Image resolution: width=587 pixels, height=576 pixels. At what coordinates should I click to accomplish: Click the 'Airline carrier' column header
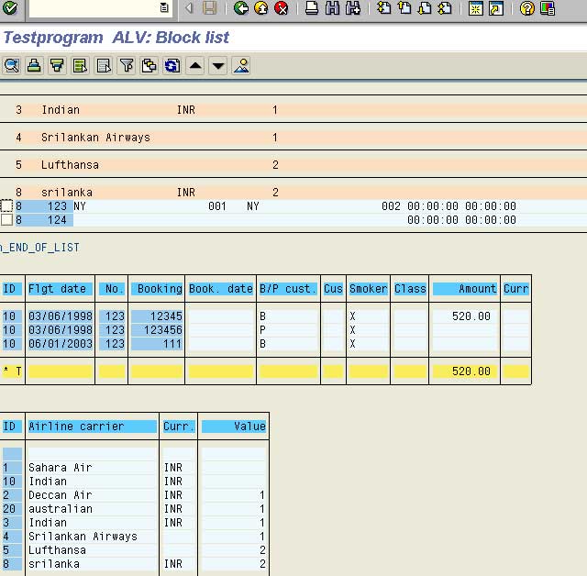92,426
